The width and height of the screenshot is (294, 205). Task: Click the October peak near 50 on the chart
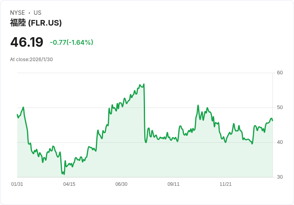coord(198,105)
